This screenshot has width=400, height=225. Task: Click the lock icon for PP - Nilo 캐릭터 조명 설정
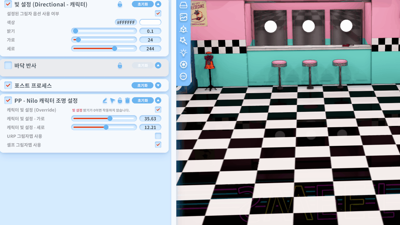coord(120,100)
